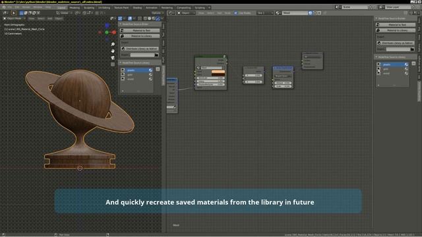Image resolution: width=422 pixels, height=237 pixels.
Task: Select the tweak select tool icon
Action: 13,13
